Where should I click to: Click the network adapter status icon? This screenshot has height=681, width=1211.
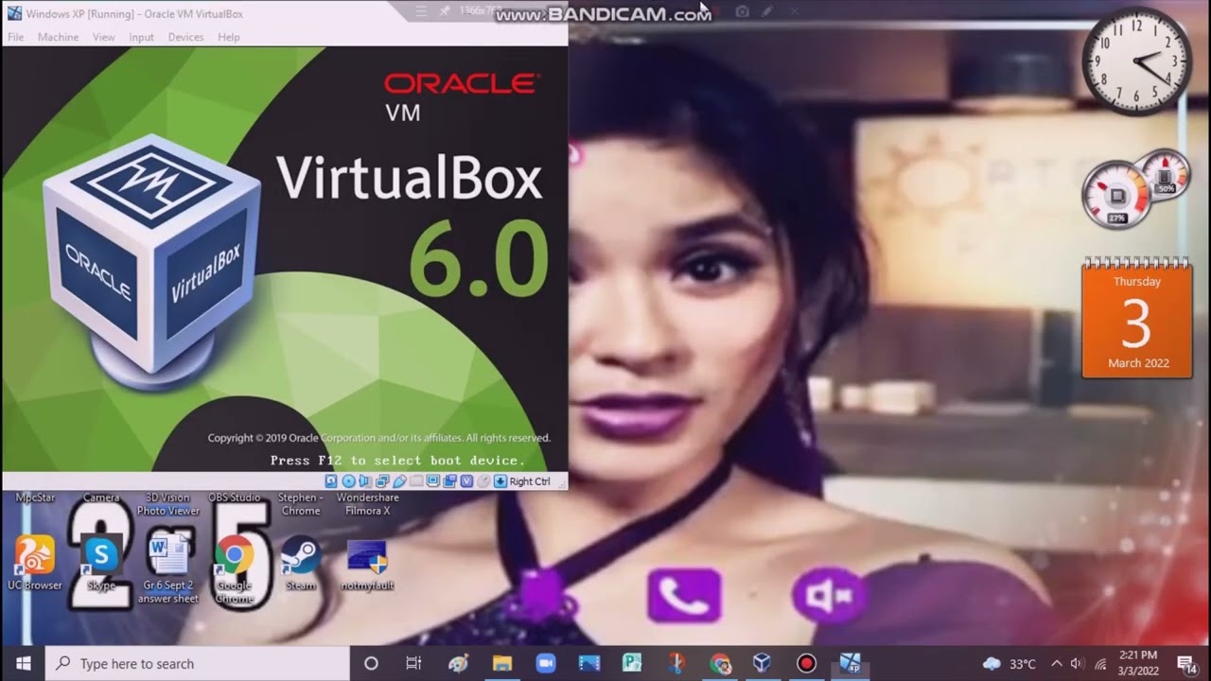pos(382,481)
